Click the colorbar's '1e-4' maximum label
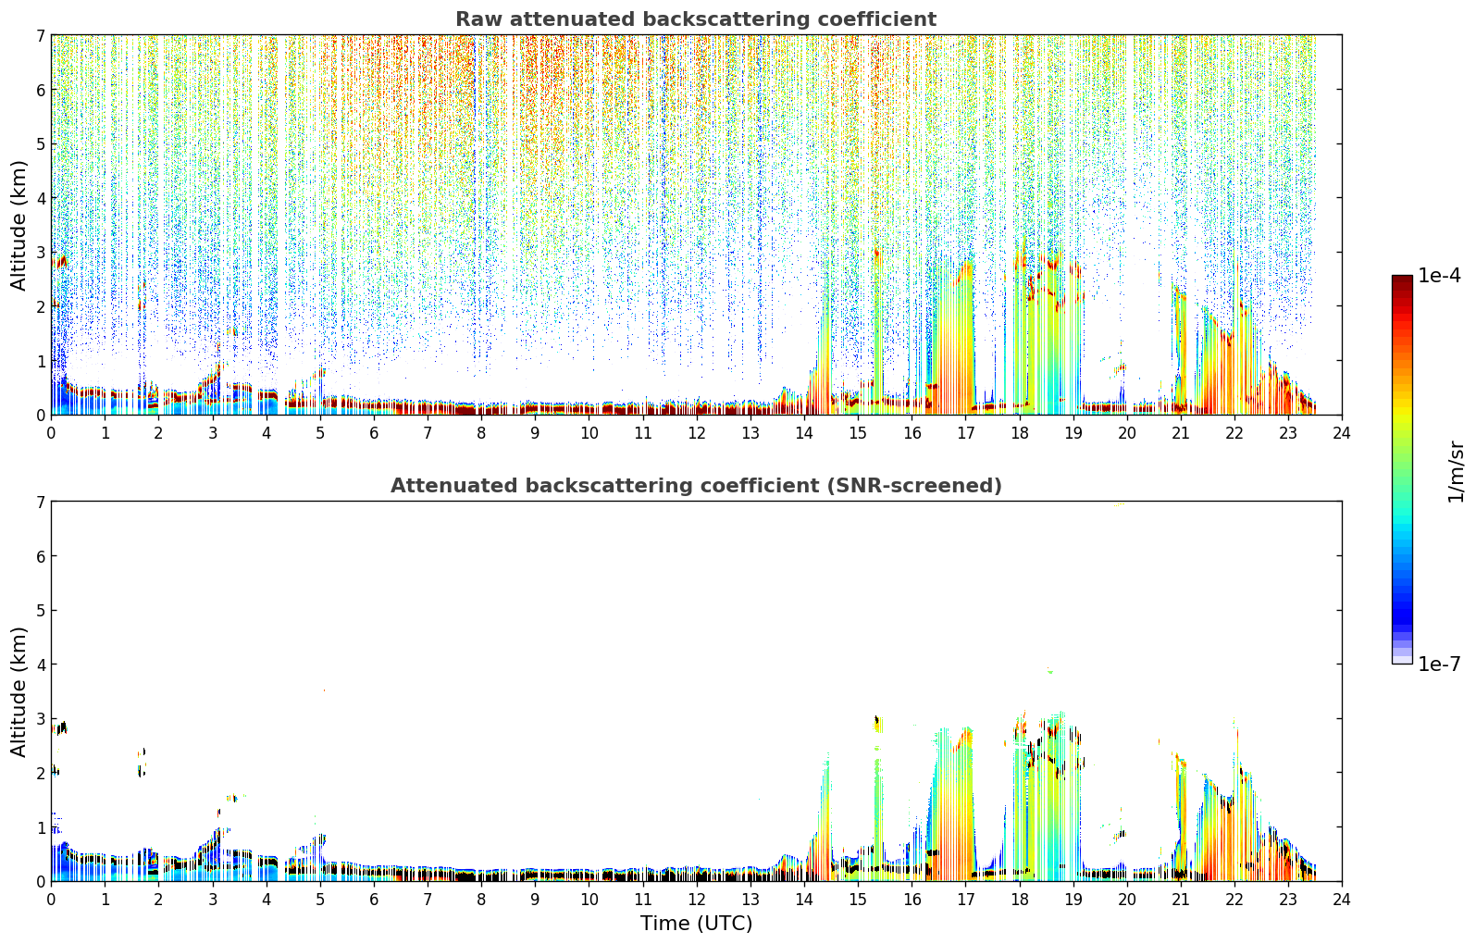Image resolution: width=1476 pixels, height=944 pixels. click(x=1439, y=276)
